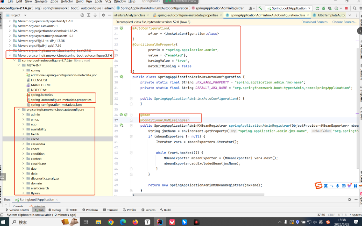Open the Navigate menu
Screen dimensions: 362x226
[41, 1]
